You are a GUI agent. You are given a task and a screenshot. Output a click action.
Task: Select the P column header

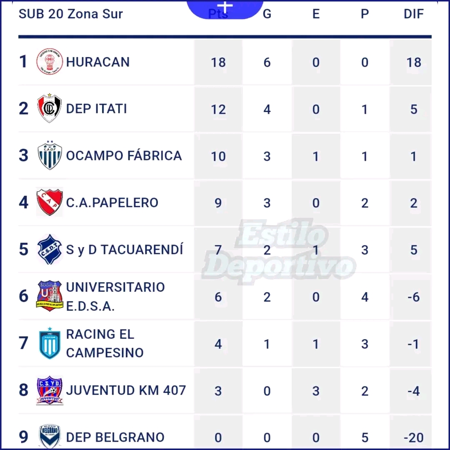(365, 14)
